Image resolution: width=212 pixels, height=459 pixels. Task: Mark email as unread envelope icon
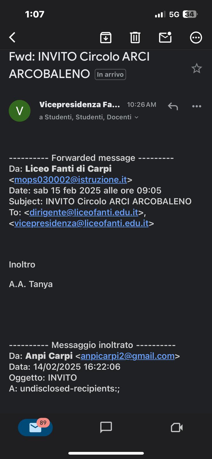(x=165, y=37)
